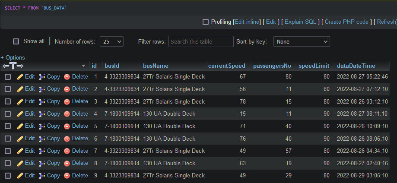Sort by the busId column header
Screen dimensions: 397x183
[112, 66]
